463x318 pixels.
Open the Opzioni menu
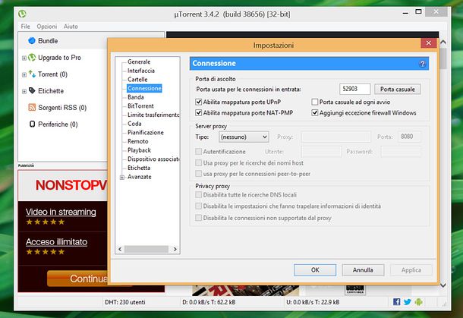point(46,27)
